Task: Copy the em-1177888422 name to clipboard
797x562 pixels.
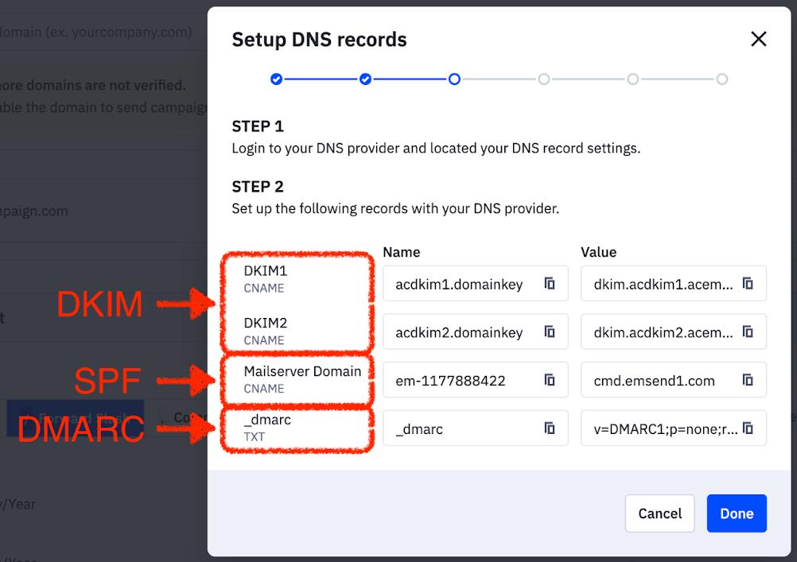Action: point(550,381)
